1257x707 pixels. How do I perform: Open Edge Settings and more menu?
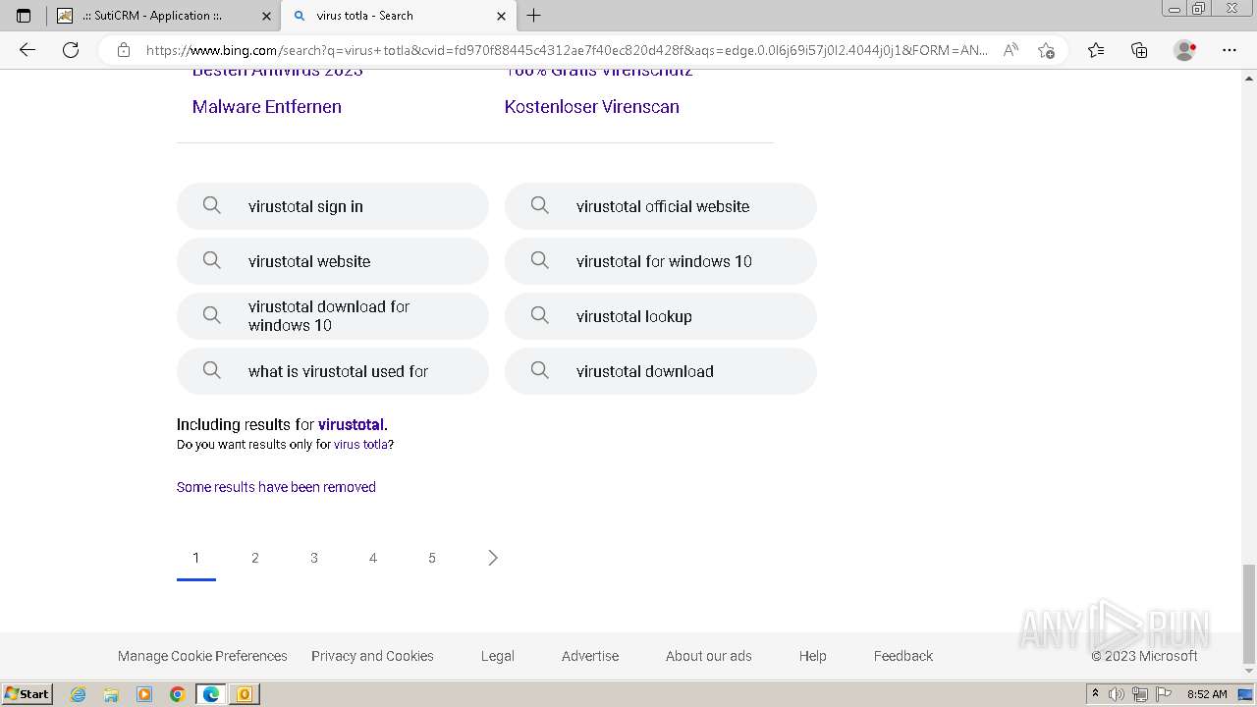tap(1230, 50)
